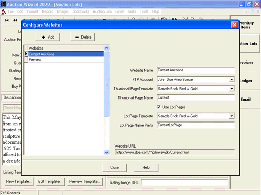
Task: Open the Auction Site menu
Action: [102, 11]
